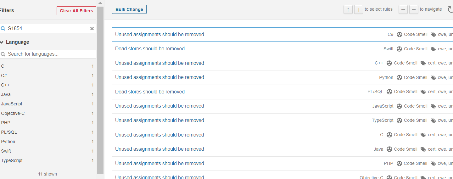
Task: Click Code Smell icon on C# rule
Action: point(400,35)
